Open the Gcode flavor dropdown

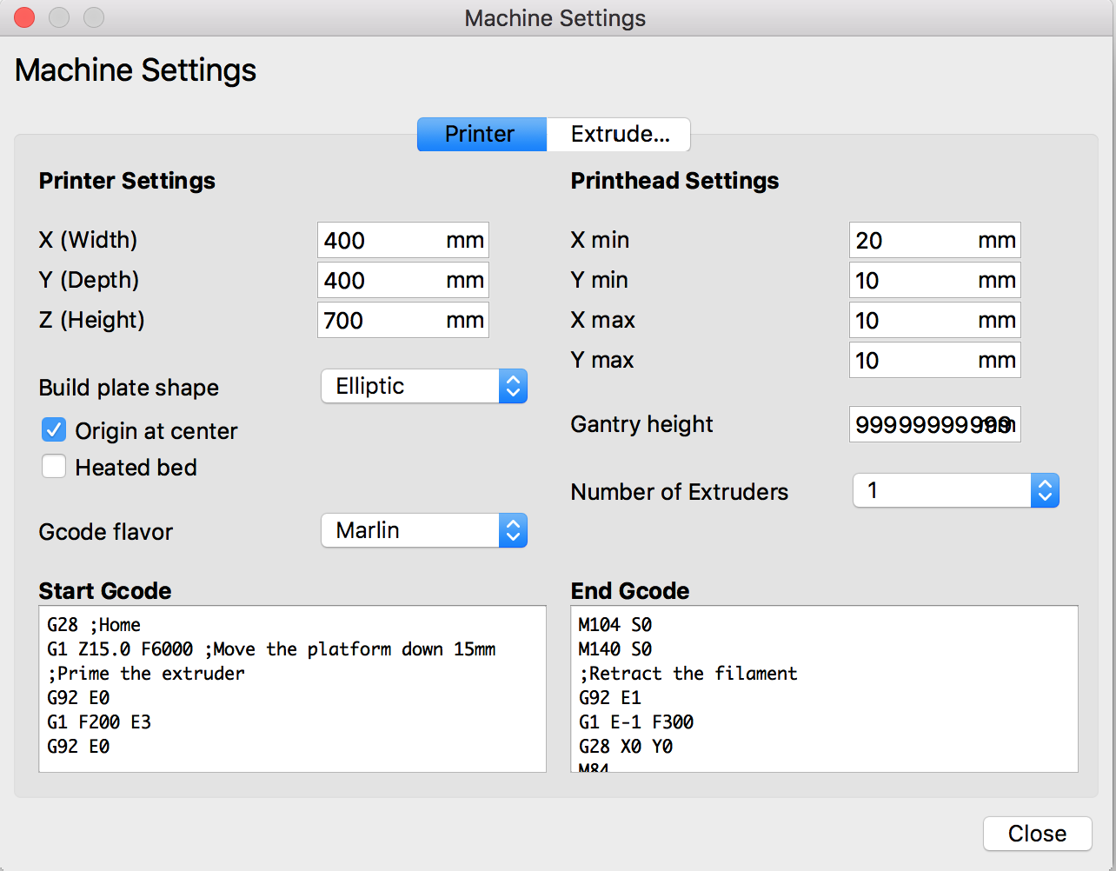tap(424, 530)
